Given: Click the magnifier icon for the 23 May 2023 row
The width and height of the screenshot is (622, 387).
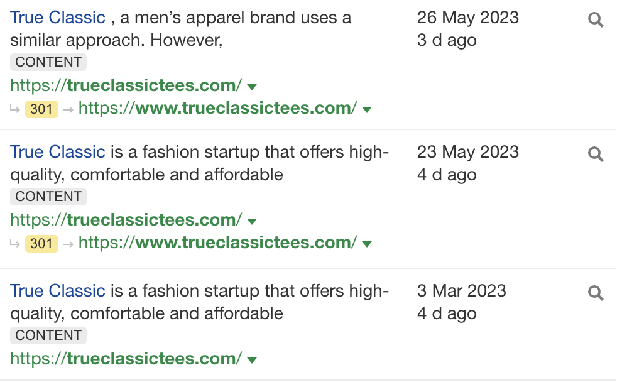Looking at the screenshot, I should point(596,154).
